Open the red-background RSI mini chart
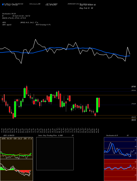 [x=120, y=170]
